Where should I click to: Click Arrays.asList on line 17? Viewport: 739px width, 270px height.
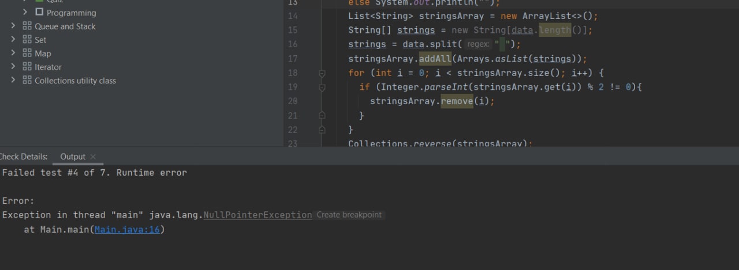tap(492, 59)
